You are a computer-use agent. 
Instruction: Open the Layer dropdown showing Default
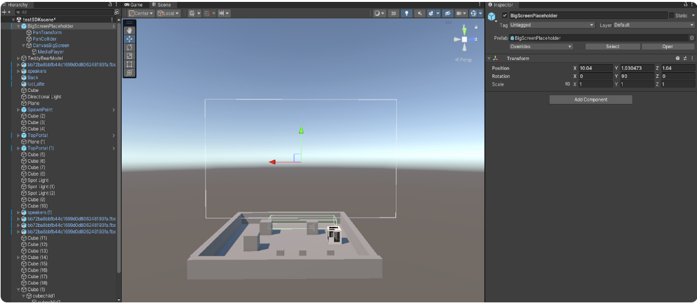653,25
